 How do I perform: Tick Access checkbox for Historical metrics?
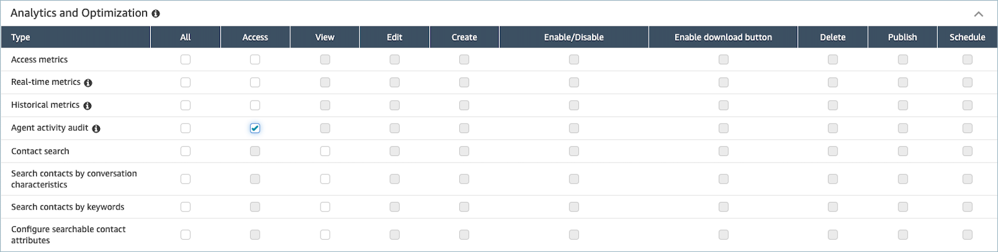255,105
